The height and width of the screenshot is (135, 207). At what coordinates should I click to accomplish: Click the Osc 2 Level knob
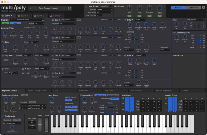click(x=103, y=46)
